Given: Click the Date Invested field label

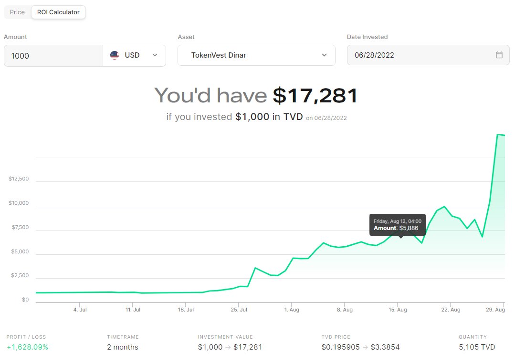Looking at the screenshot, I should (x=367, y=37).
